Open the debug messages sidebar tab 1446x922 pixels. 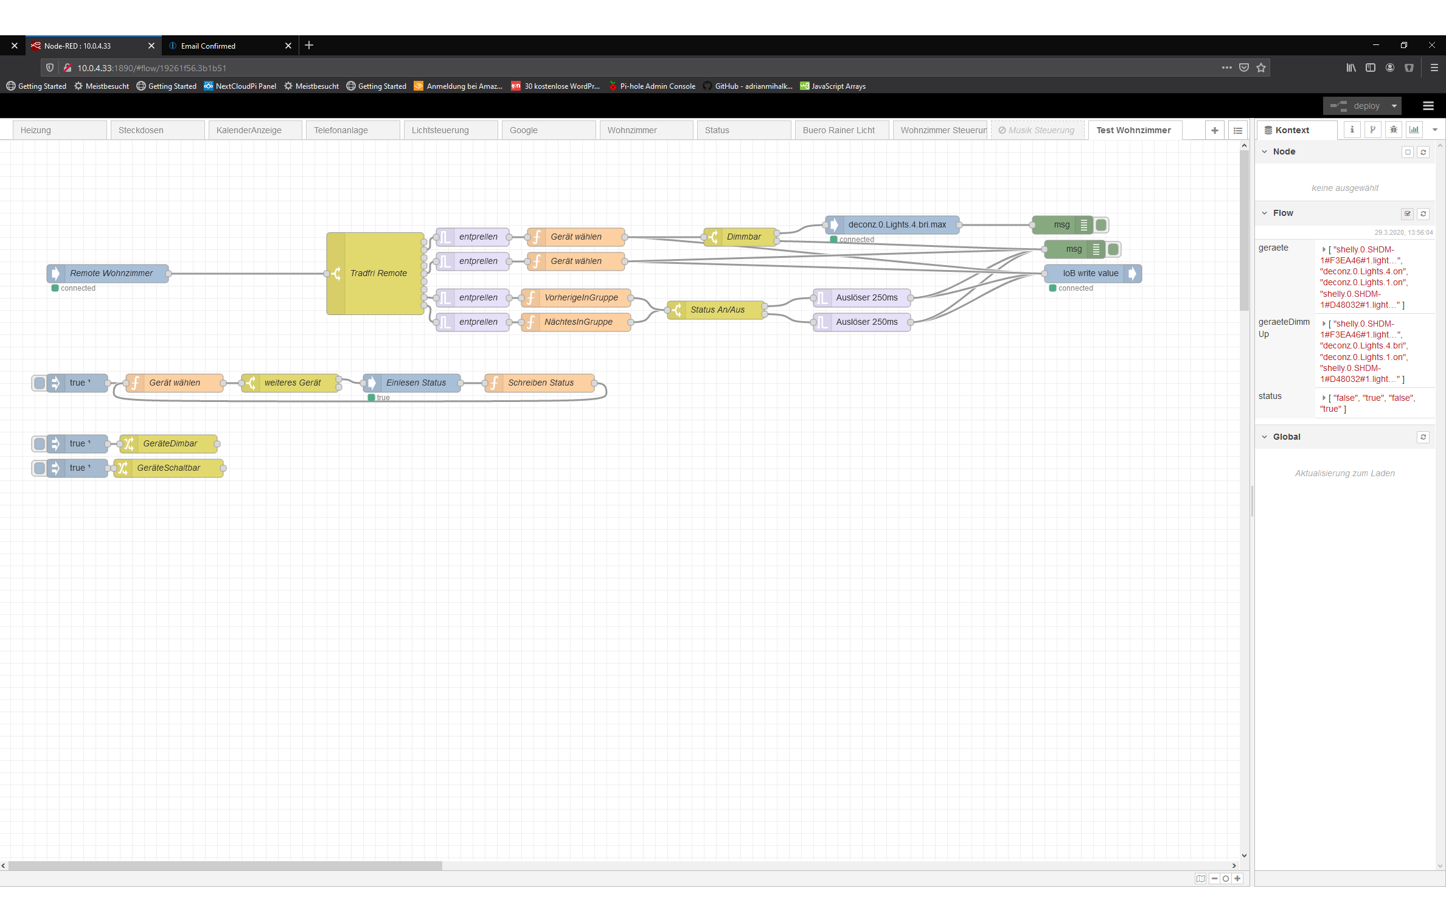click(x=1393, y=130)
